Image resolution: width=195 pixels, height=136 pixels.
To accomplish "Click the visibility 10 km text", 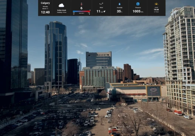I will (62, 12).
